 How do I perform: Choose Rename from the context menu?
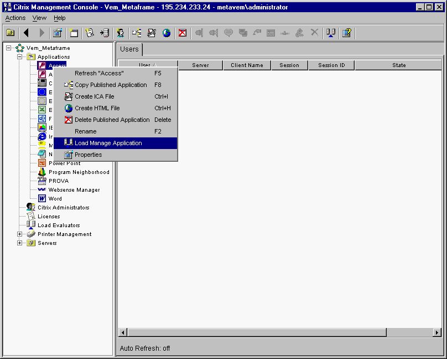pos(116,131)
